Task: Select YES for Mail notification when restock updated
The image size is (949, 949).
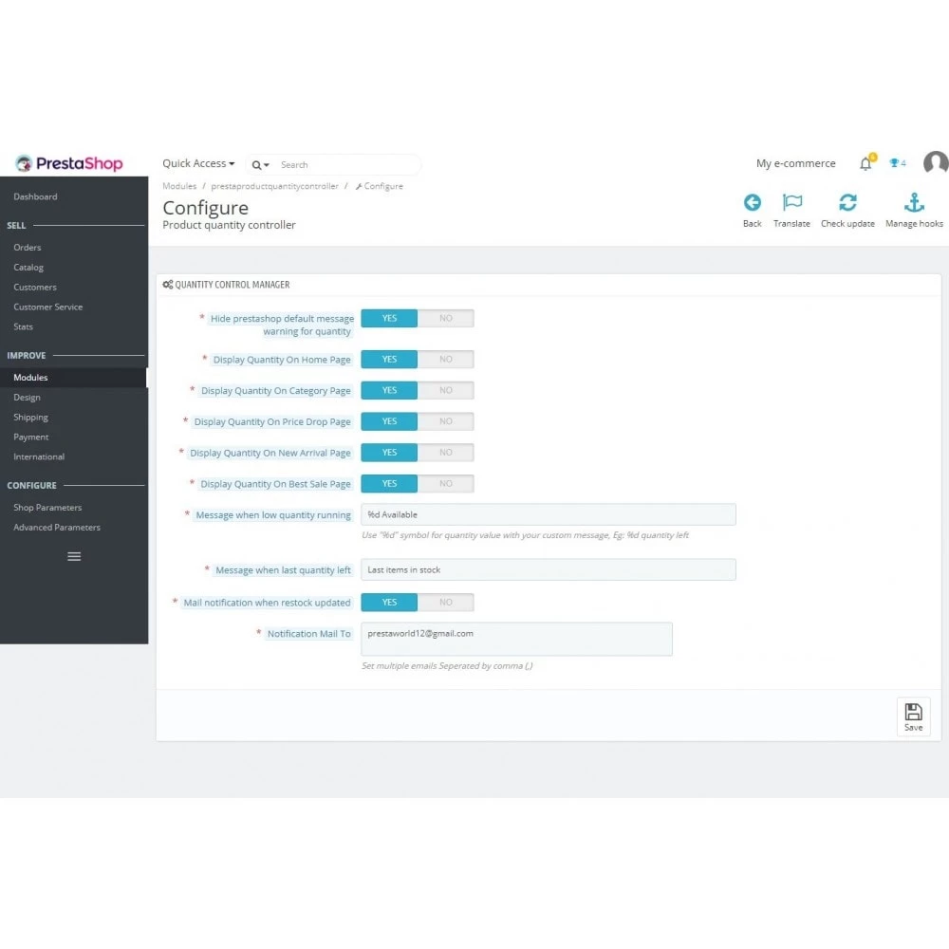Action: click(389, 603)
